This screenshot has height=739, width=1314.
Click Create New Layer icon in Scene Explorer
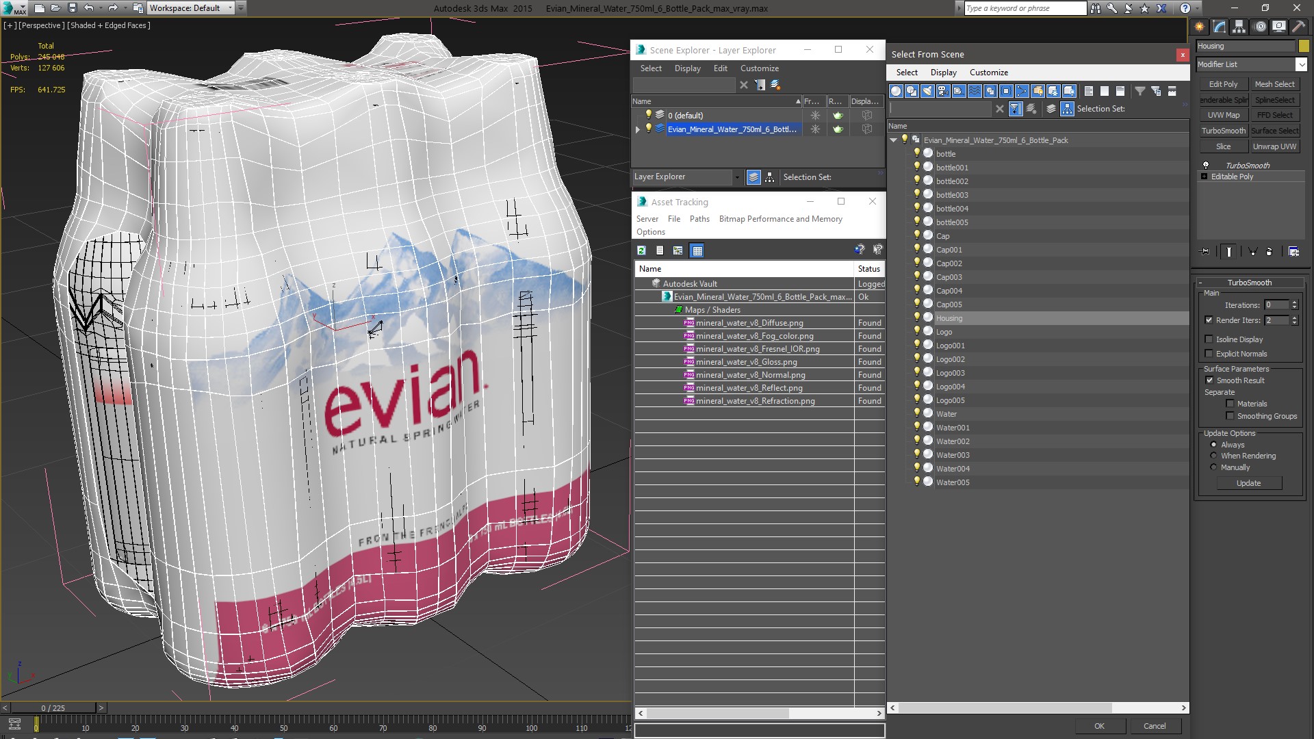tap(775, 85)
